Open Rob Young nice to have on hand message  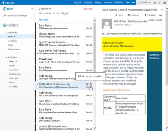coord(64,94)
